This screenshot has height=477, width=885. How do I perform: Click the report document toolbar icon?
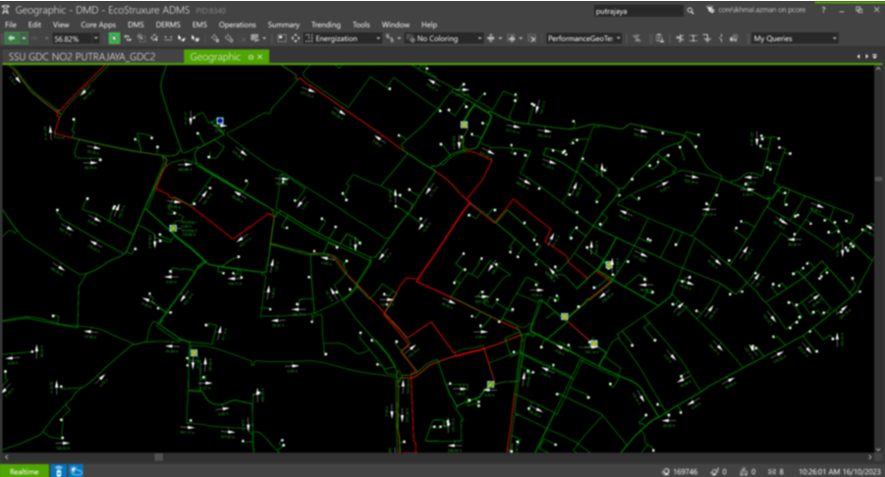coord(659,38)
